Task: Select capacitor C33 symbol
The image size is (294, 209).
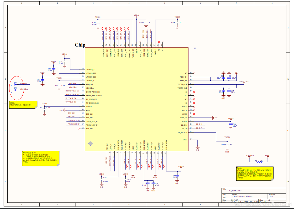Action: 43,80
